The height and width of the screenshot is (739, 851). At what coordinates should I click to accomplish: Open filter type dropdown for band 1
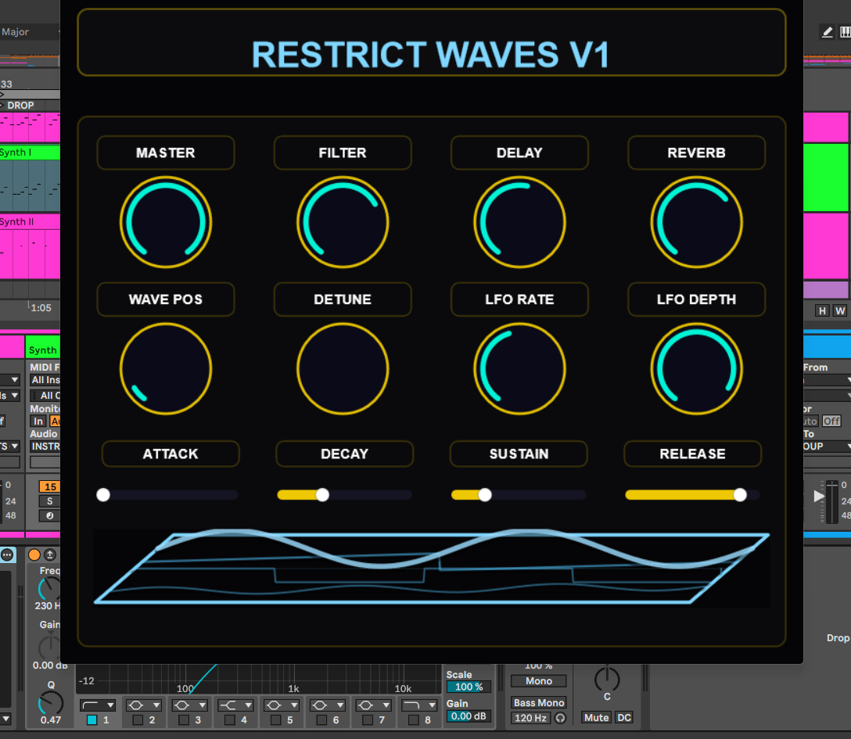tap(98, 705)
